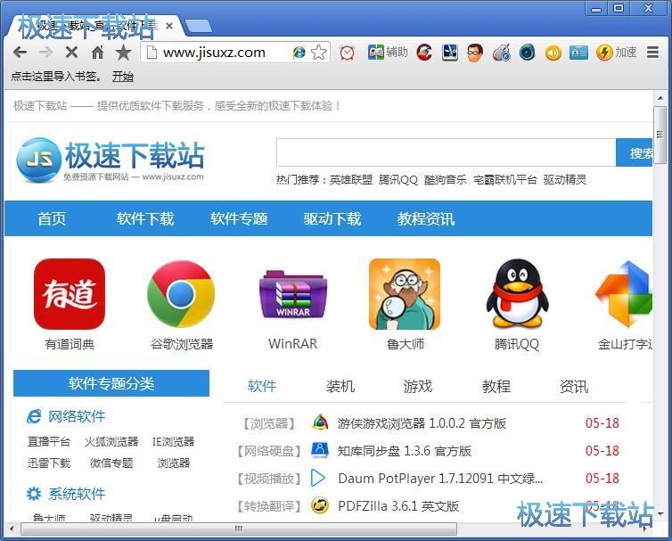
Task: Open 火狐浏览器 topic link
Action: click(111, 441)
